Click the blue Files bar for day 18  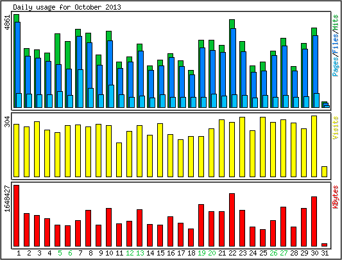[192, 86]
